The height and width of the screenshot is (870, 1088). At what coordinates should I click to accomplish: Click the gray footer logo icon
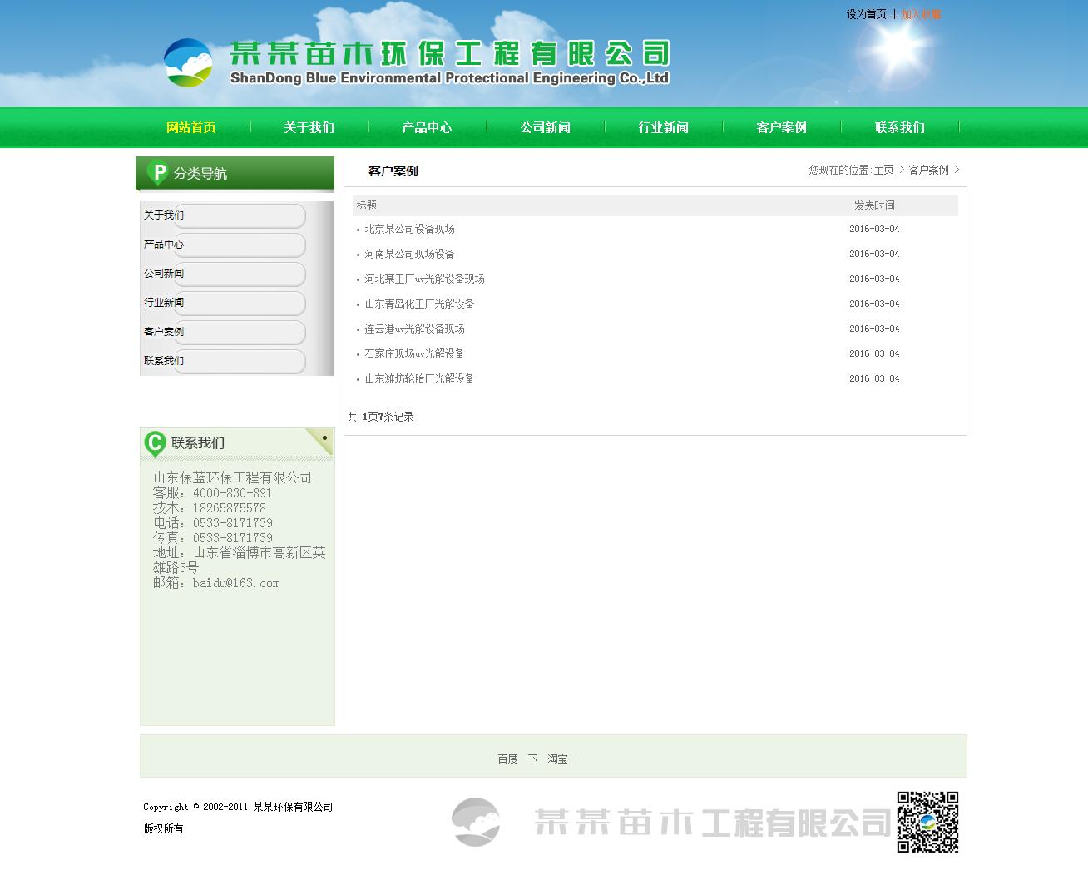click(476, 822)
